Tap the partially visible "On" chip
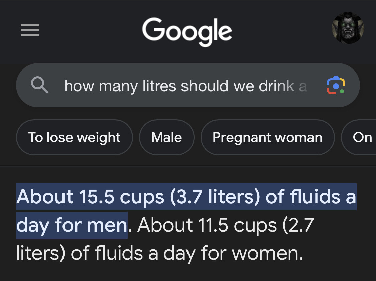The width and height of the screenshot is (376, 281). point(359,137)
